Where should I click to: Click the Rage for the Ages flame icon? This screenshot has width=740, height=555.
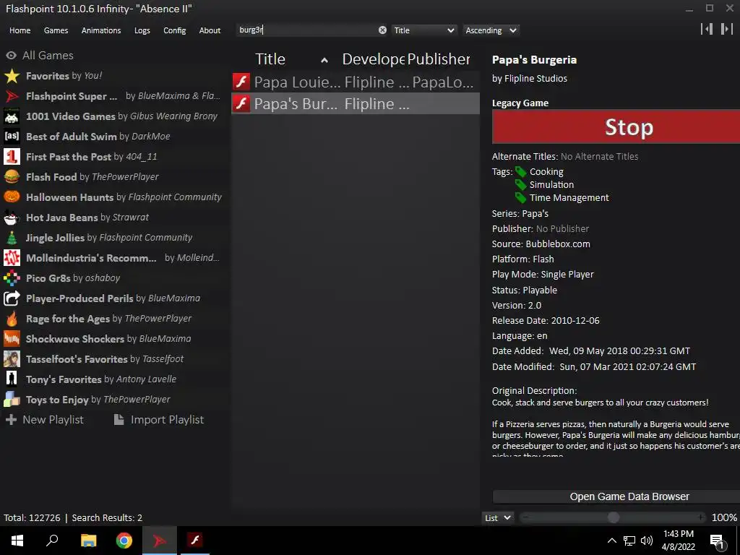(12, 319)
